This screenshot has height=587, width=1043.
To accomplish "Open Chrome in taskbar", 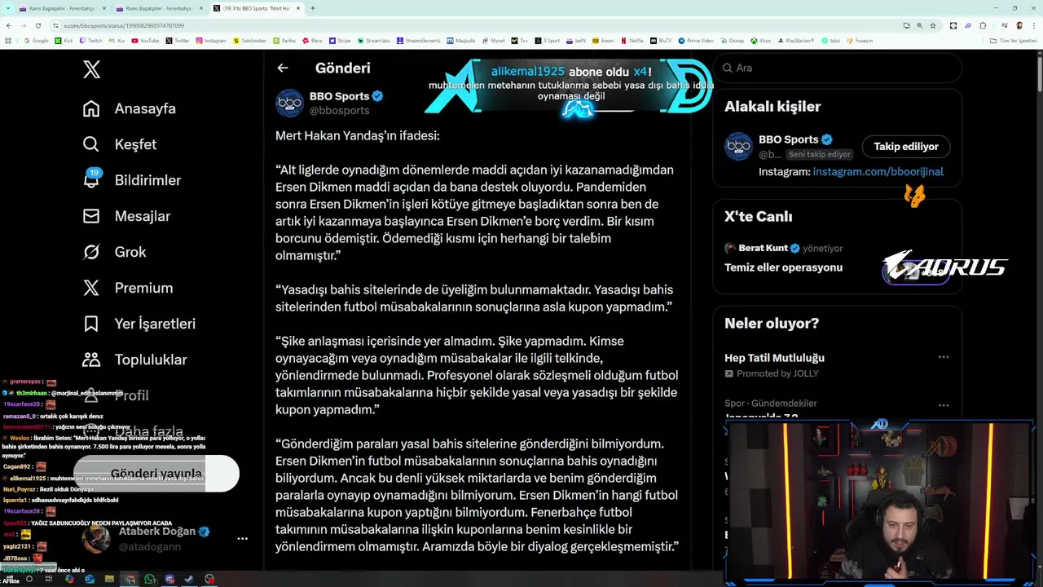I will 130,580.
